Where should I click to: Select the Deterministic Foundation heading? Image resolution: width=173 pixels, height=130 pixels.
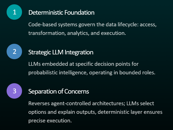coord(61,12)
